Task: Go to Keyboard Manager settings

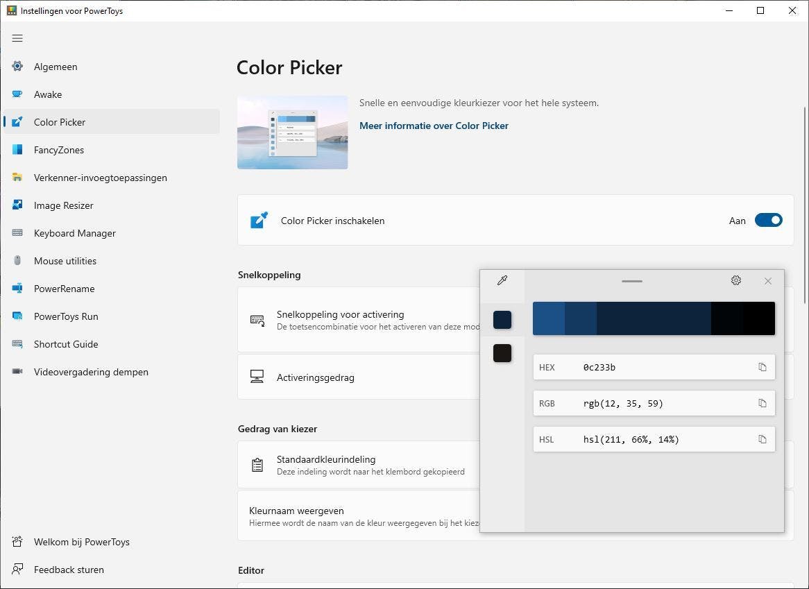Action: pos(74,233)
